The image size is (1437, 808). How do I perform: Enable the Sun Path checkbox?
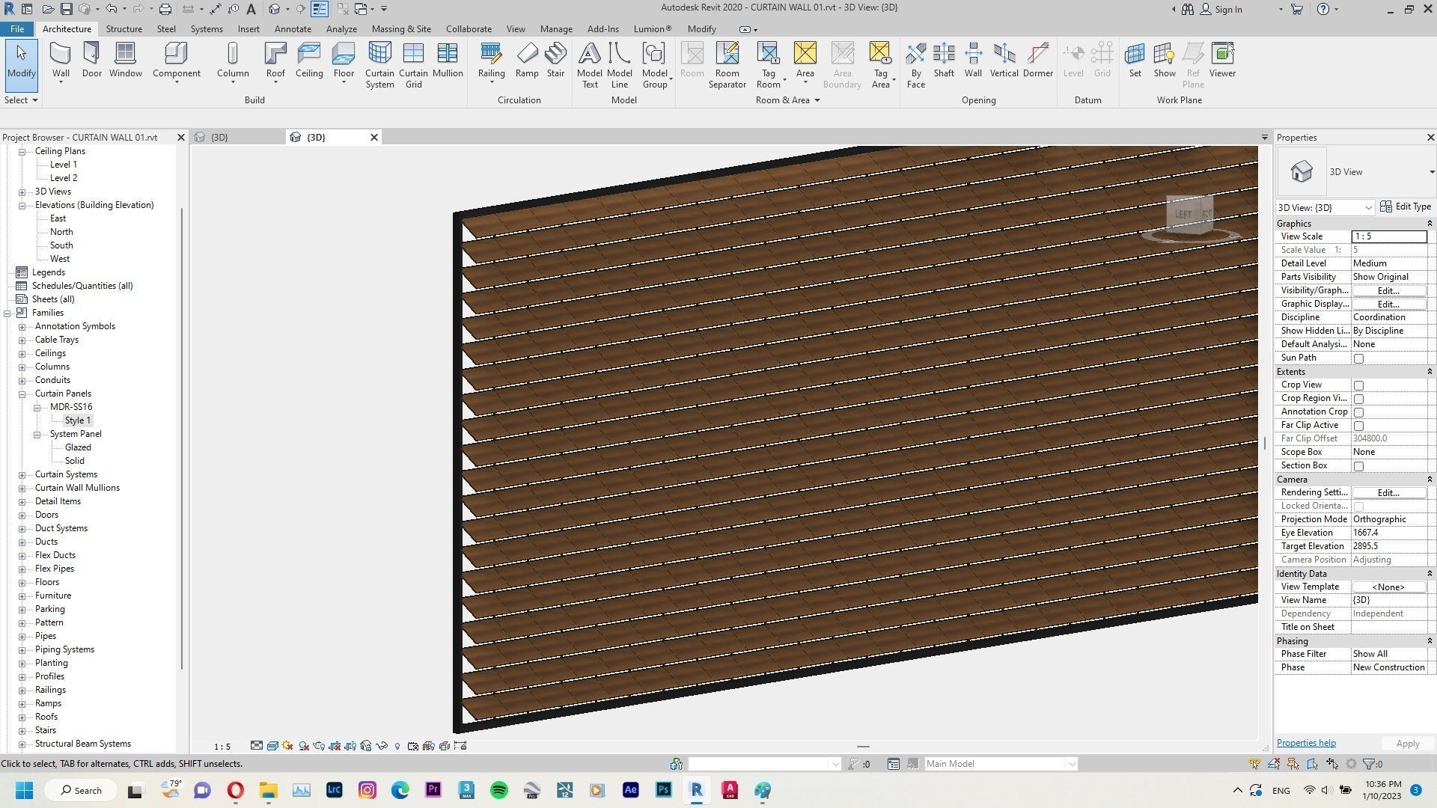(1359, 358)
